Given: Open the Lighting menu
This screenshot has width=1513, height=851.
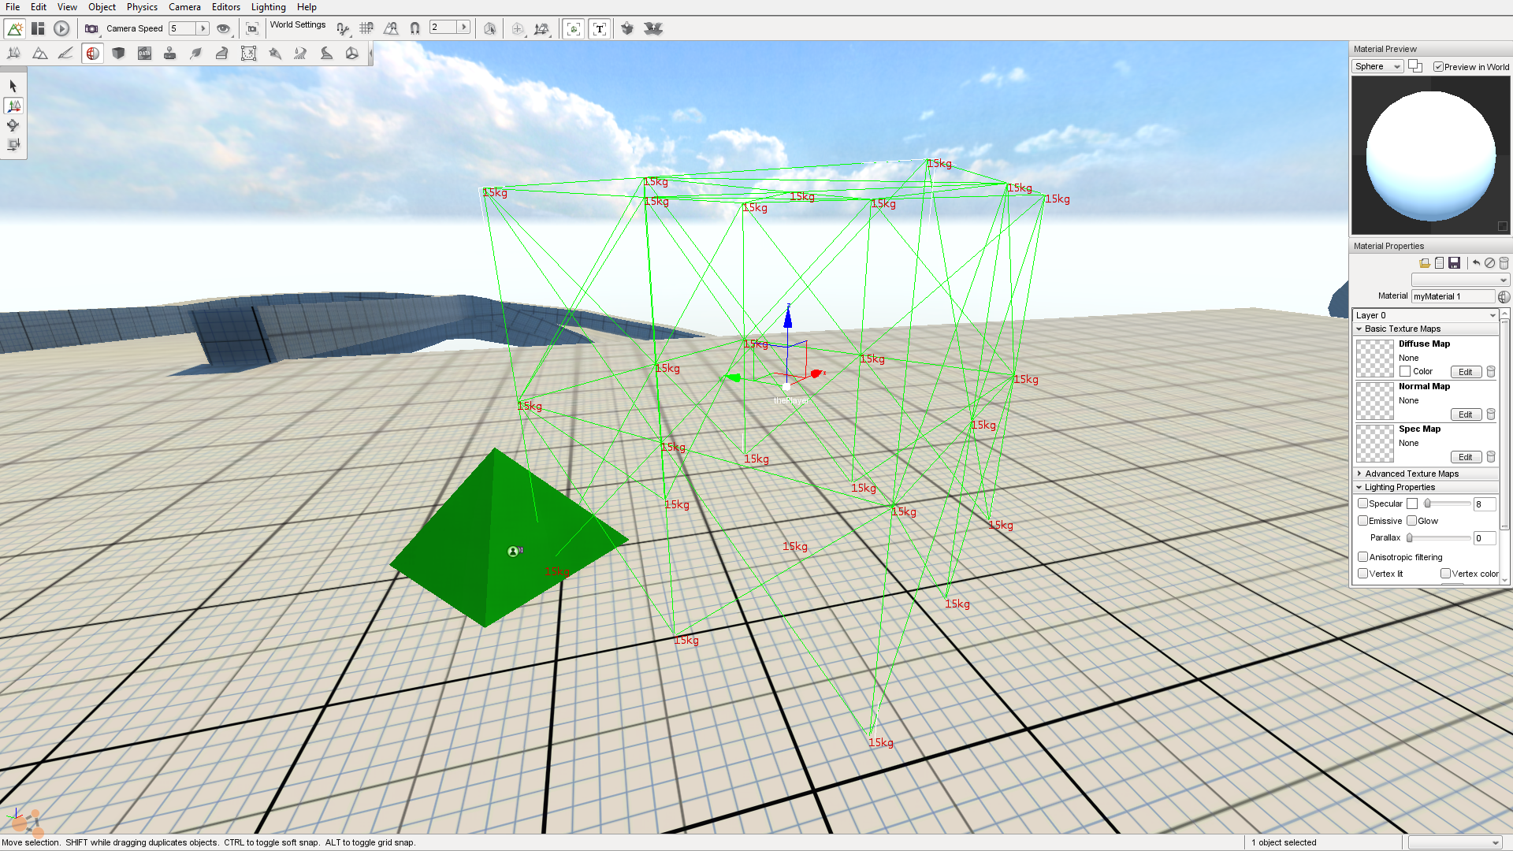Looking at the screenshot, I should (269, 7).
